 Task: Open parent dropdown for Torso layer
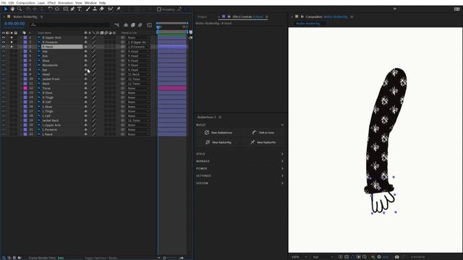tap(138, 88)
